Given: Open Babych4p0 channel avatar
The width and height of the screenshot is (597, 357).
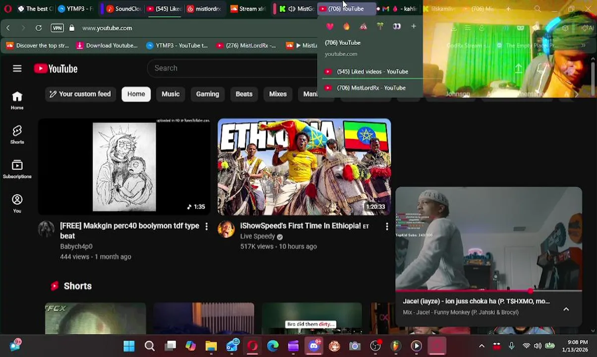Looking at the screenshot, I should (x=46, y=229).
